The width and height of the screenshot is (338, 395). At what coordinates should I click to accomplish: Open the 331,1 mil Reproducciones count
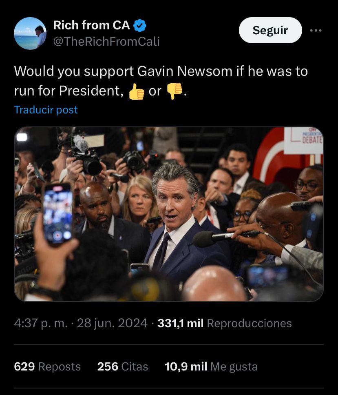click(225, 323)
